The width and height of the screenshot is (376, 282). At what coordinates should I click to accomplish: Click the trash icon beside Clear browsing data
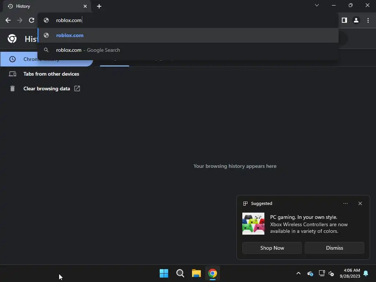12,89
